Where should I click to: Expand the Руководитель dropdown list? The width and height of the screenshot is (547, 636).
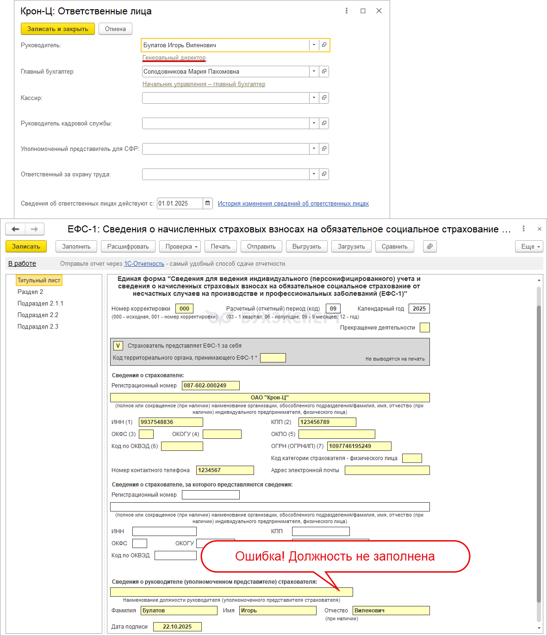[314, 45]
